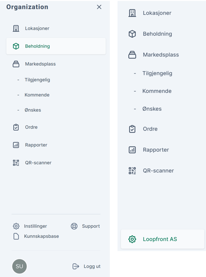
Task: Click the Logg ut text link
Action: coord(92,266)
